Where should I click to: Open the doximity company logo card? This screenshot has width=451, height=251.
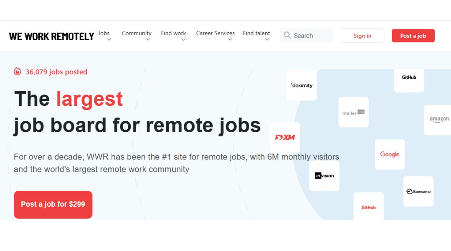coord(302,85)
